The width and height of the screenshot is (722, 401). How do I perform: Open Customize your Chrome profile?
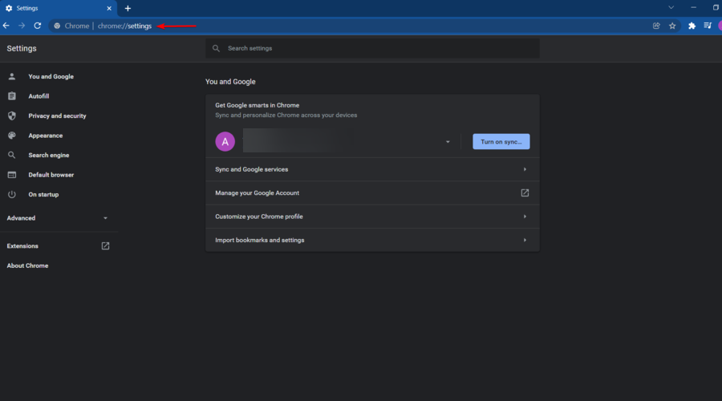(x=372, y=217)
